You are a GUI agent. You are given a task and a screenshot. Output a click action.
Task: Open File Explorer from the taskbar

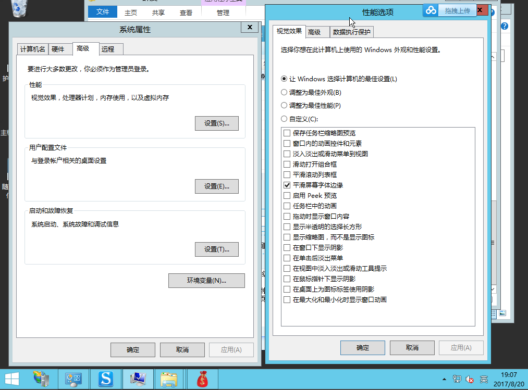click(x=169, y=379)
